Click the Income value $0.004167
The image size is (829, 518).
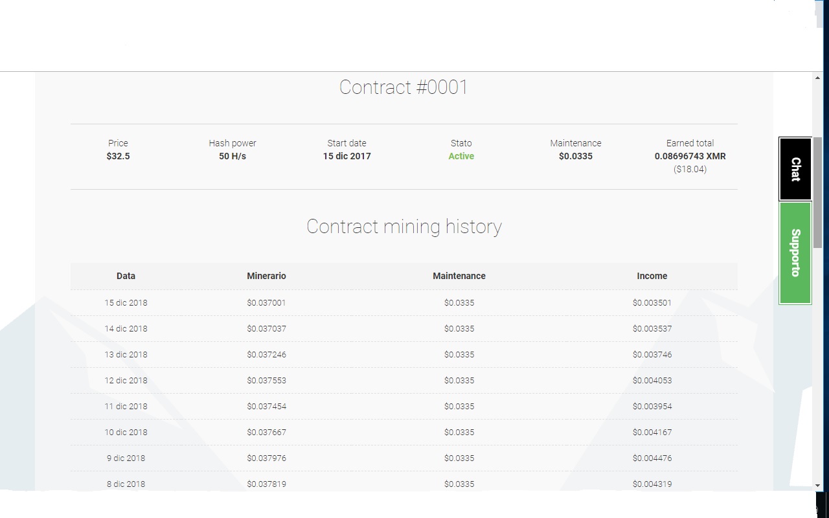tap(652, 432)
